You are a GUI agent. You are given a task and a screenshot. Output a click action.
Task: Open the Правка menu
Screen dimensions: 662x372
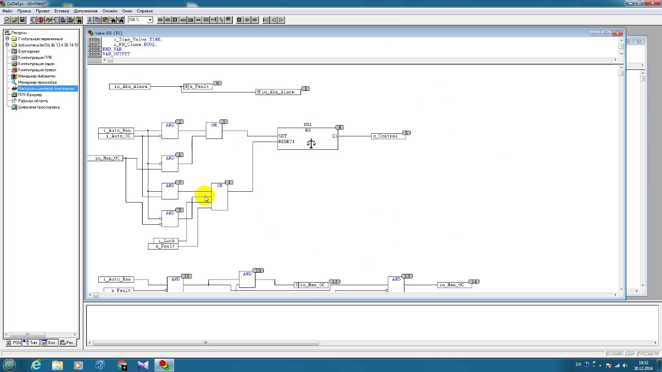pos(24,11)
